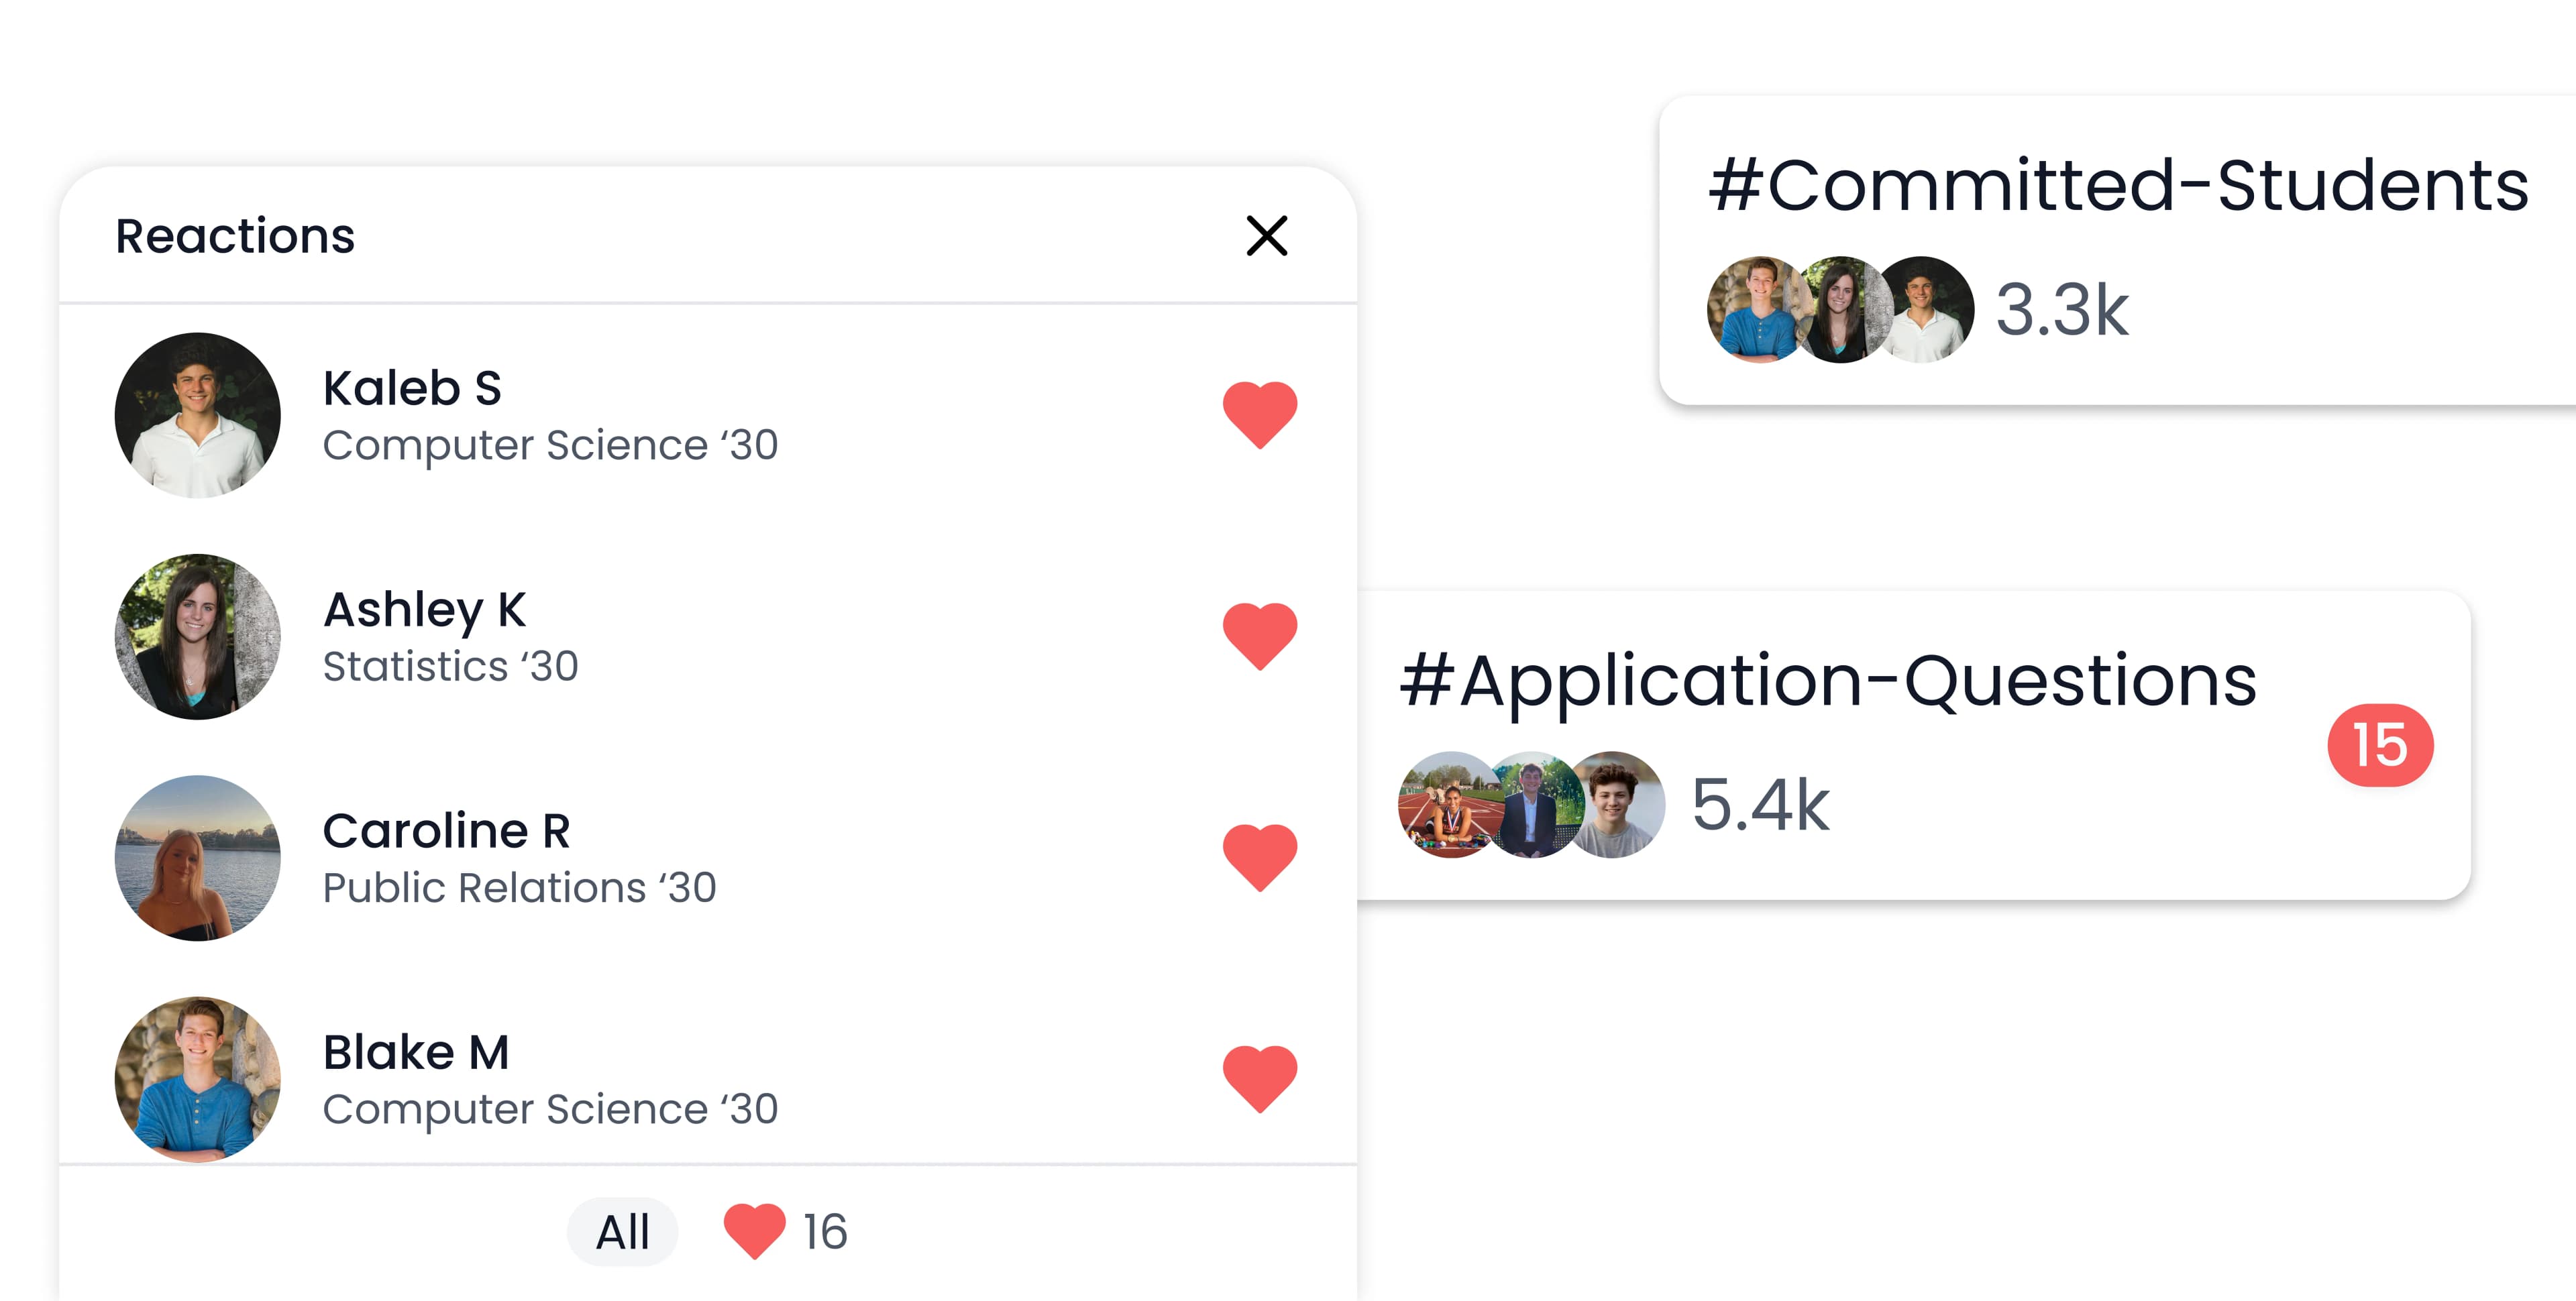2576x1301 pixels.
Task: Click the name Blake M
Action: [416, 1052]
